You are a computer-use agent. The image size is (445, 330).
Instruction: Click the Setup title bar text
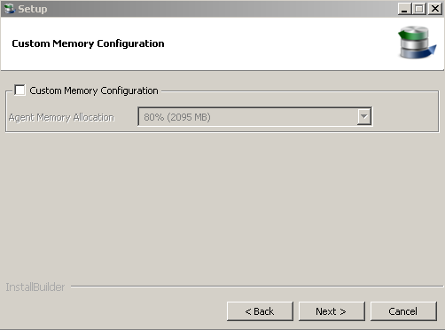33,9
